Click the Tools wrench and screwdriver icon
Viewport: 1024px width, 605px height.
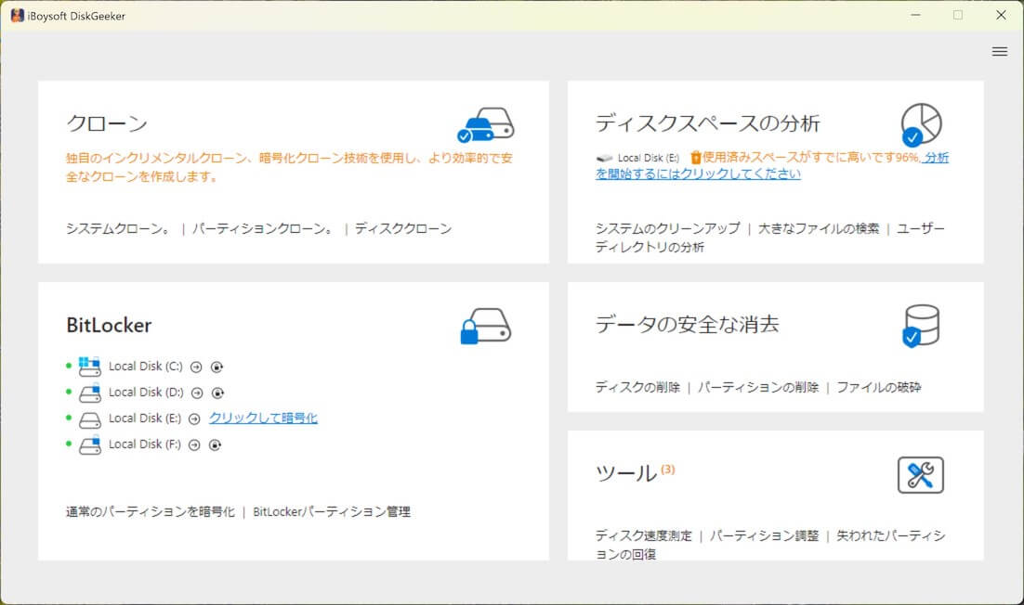(x=920, y=475)
